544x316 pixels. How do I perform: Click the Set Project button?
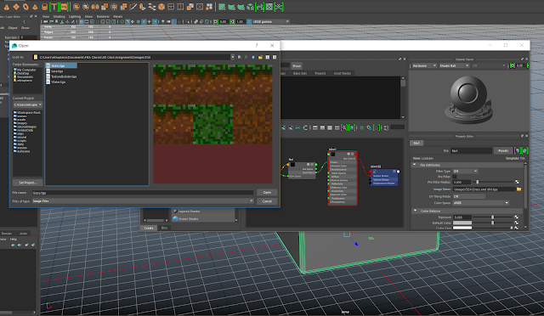(27, 183)
